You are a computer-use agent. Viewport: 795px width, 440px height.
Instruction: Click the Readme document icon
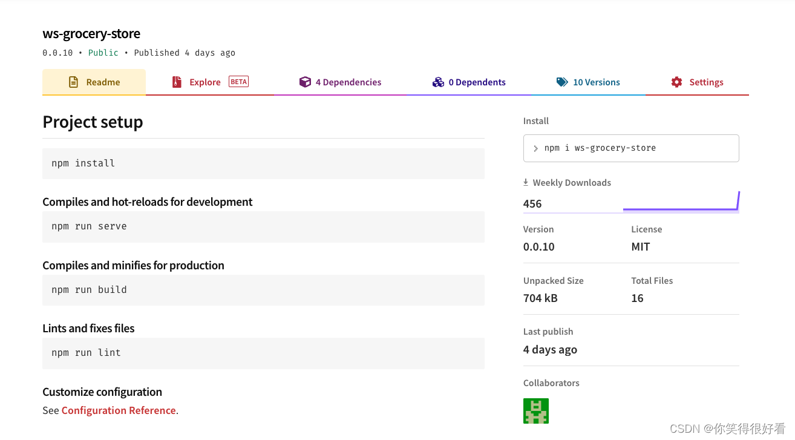(x=73, y=82)
